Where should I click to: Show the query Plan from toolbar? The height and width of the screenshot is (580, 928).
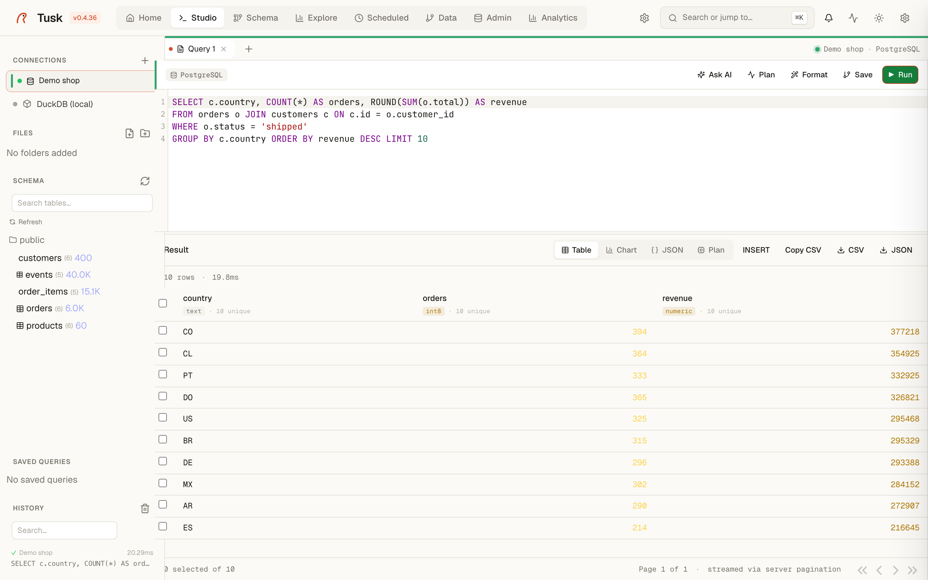(761, 75)
